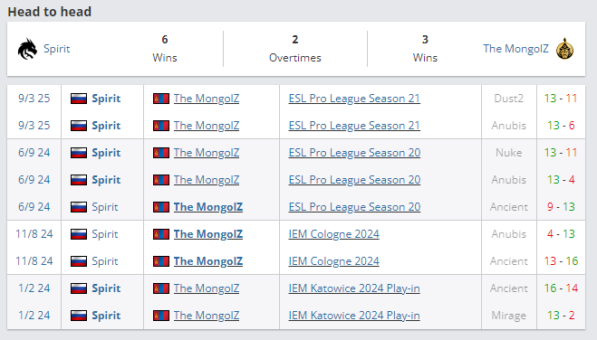Click Mongolian flag in Mirage match row
The height and width of the screenshot is (340, 597).
(x=161, y=316)
